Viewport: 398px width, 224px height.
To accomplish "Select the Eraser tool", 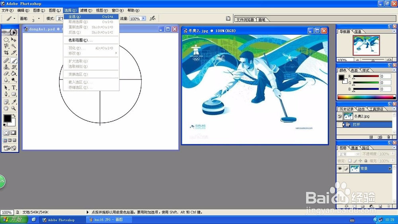I will 6,73.
